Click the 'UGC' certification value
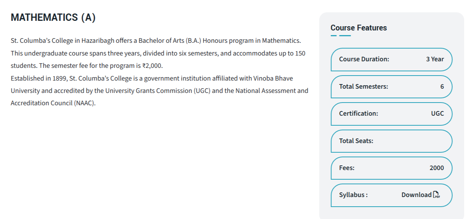Screen dimensions: 466x219 click(437, 113)
